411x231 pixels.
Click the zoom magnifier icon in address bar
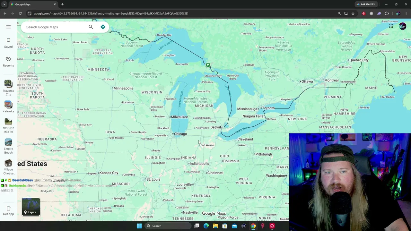(339, 13)
